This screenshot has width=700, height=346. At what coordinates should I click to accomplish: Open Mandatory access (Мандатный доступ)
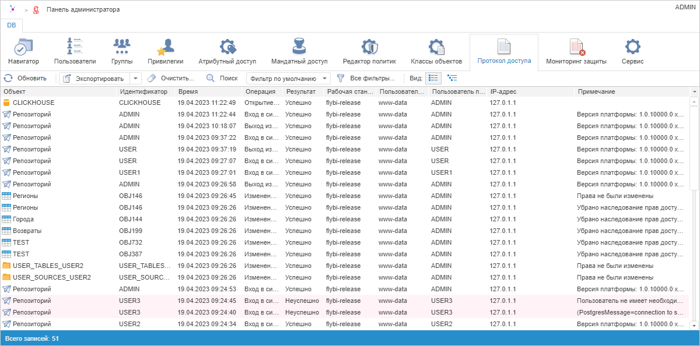[x=299, y=51]
